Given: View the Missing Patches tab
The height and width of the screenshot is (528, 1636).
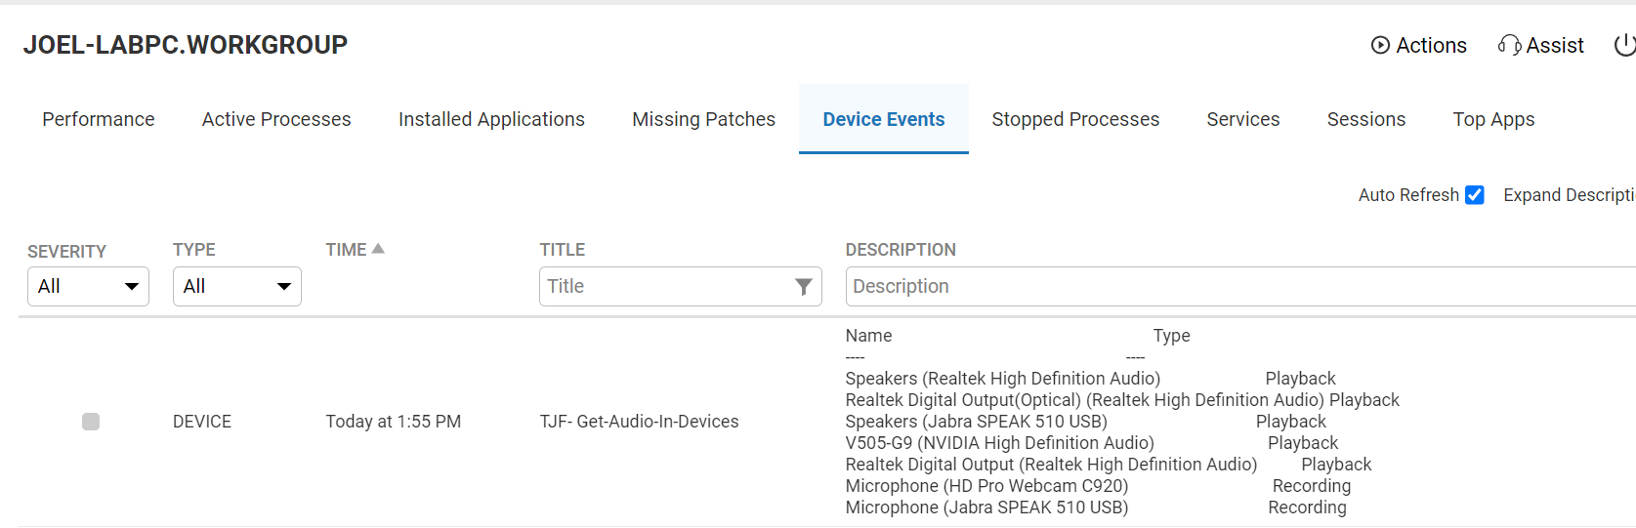Looking at the screenshot, I should click(703, 119).
